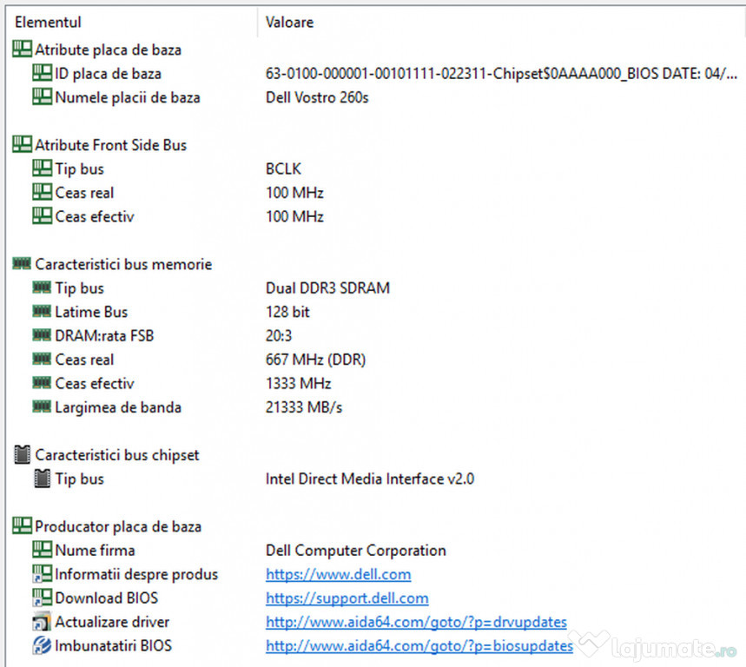Click the icon beside Tip bus under Front Side Bus
Screen dimensions: 746x667
[42, 168]
